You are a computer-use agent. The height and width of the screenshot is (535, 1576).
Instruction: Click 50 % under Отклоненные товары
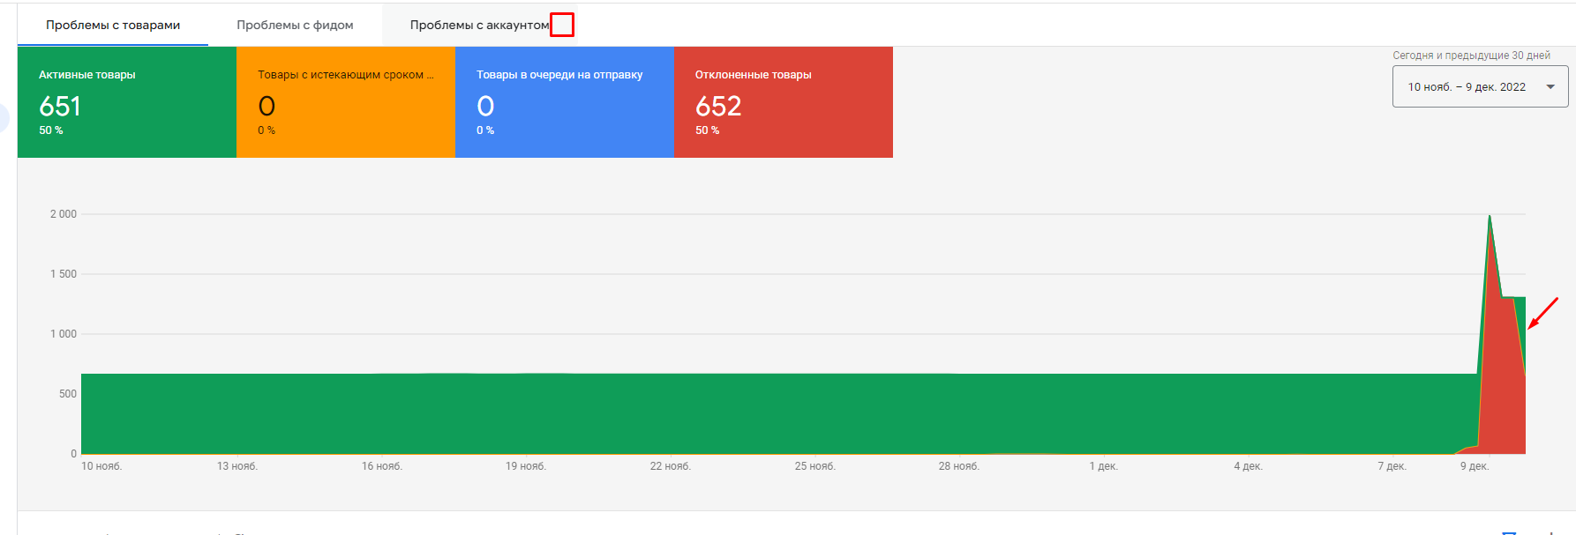click(708, 130)
